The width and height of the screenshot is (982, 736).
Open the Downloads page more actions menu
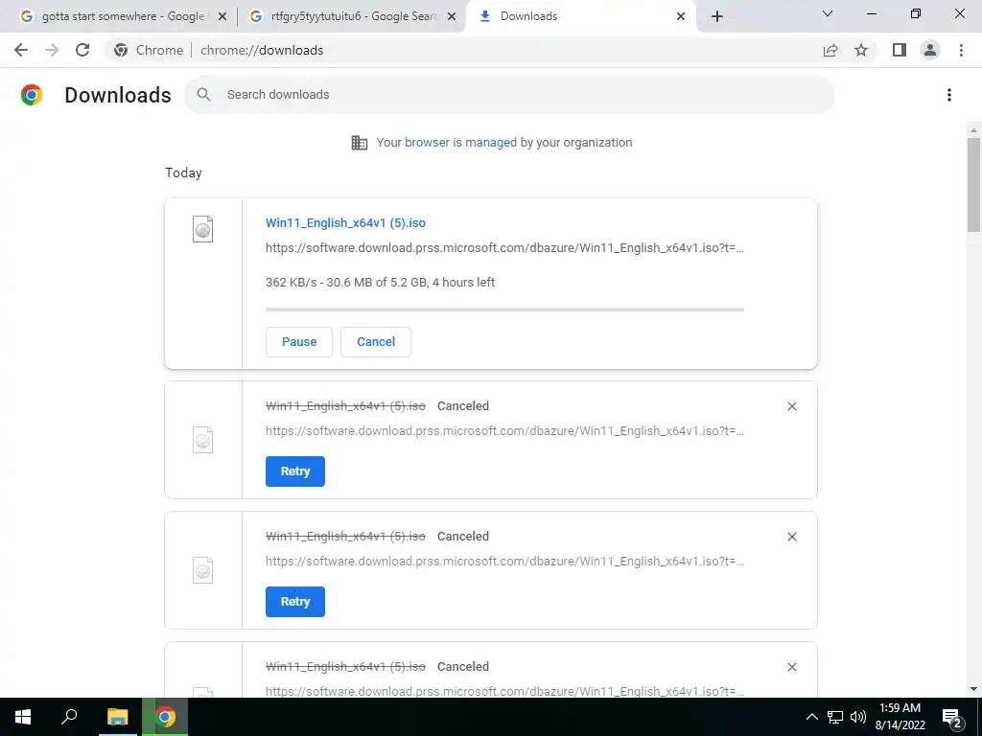[949, 95]
